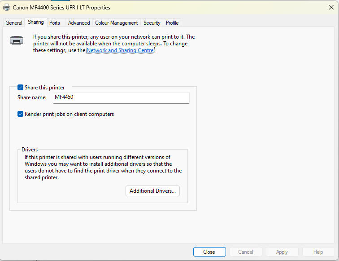Viewport: 339px width, 261px height.
Task: Click the Share name text field
Action: click(x=121, y=98)
